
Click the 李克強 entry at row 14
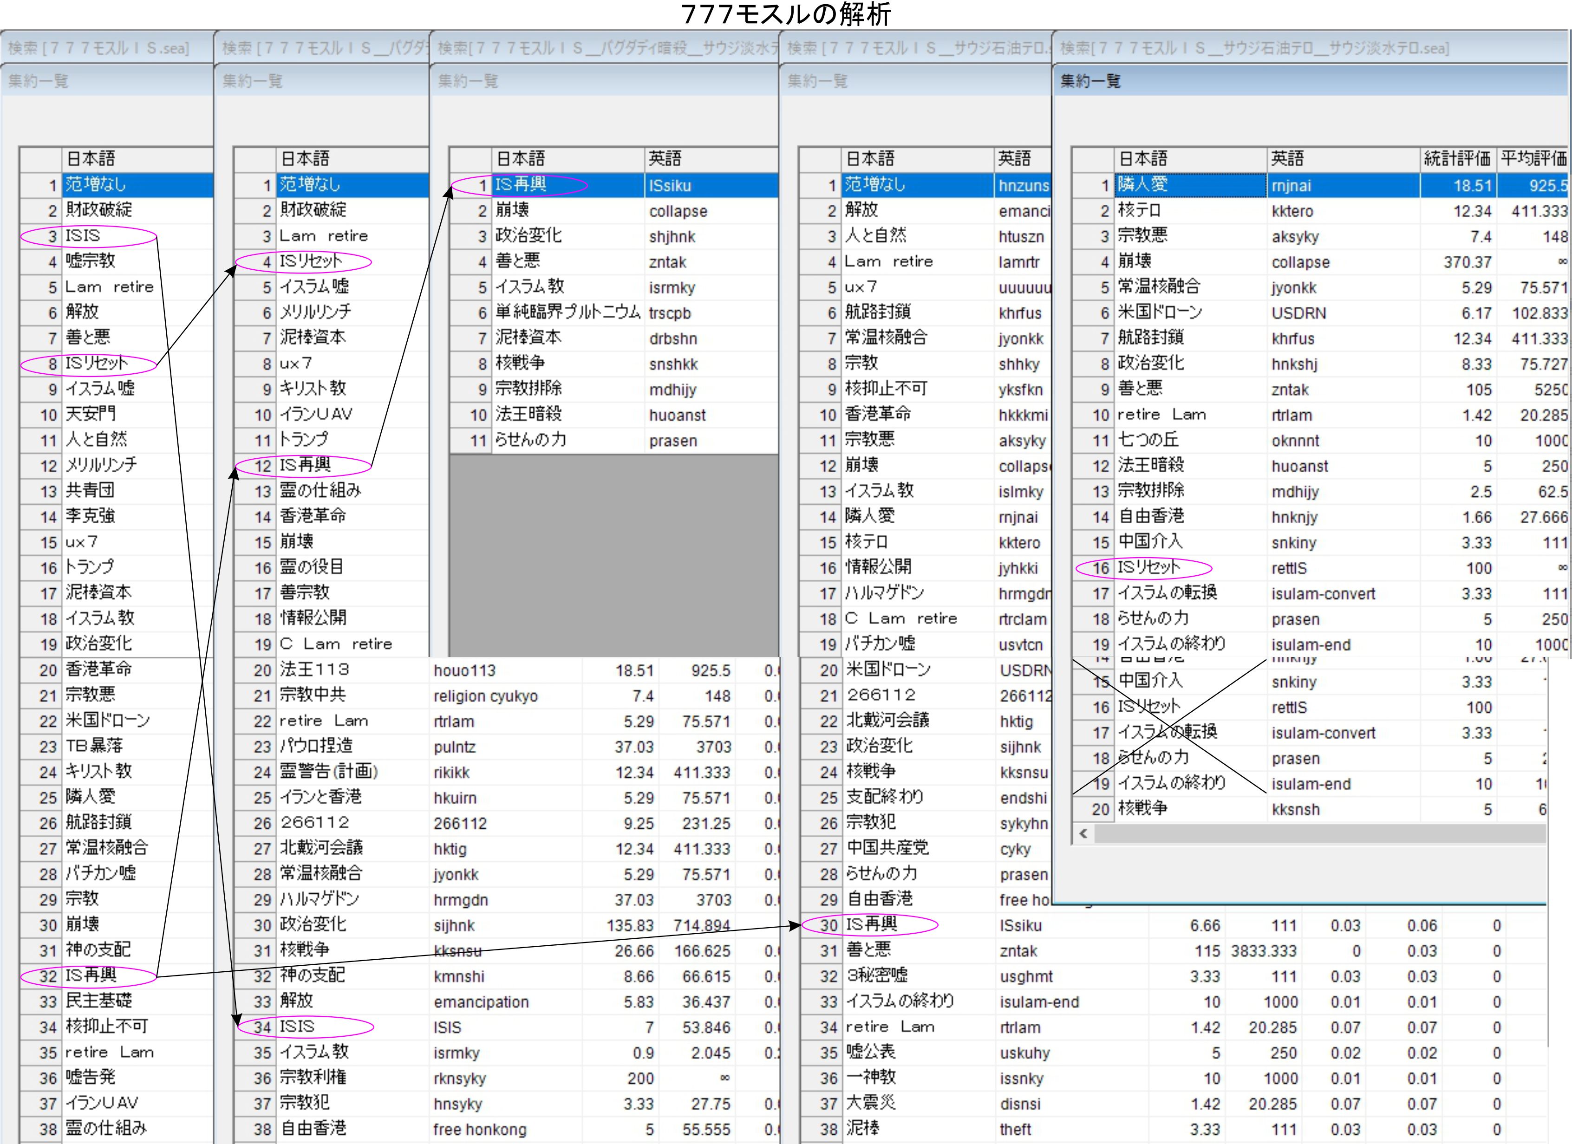tap(91, 516)
